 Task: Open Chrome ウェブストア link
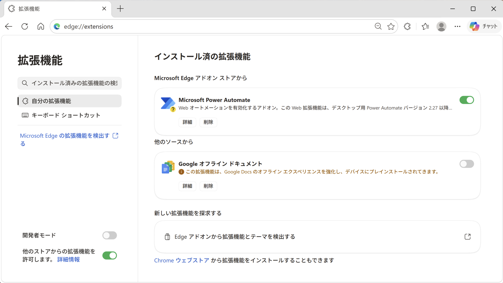click(182, 260)
